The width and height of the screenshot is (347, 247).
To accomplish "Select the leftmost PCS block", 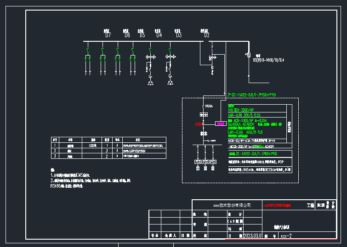I will coord(198,162).
